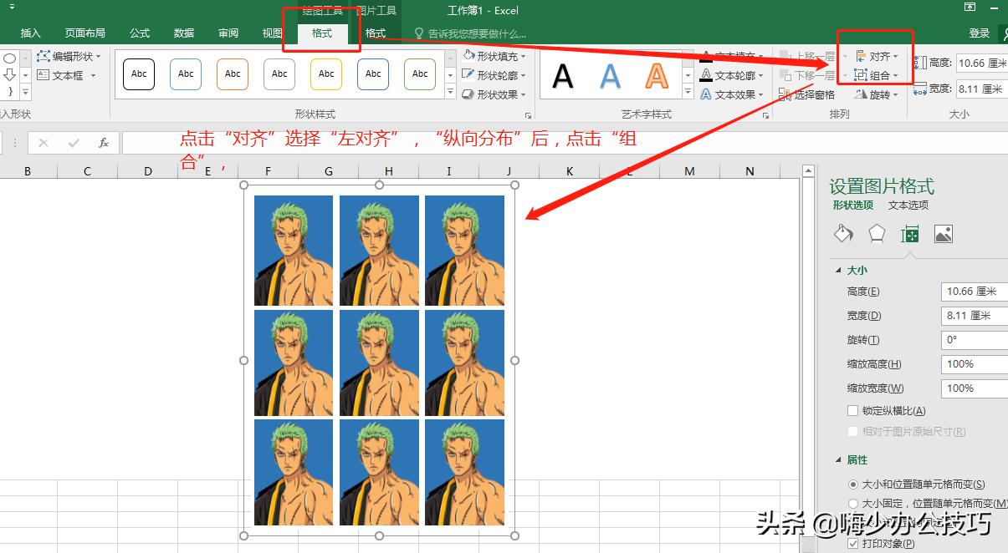Viewport: 1008px width, 553px height.
Task: Apply the gray outline Abc shape style
Action: pyautogui.click(x=279, y=74)
